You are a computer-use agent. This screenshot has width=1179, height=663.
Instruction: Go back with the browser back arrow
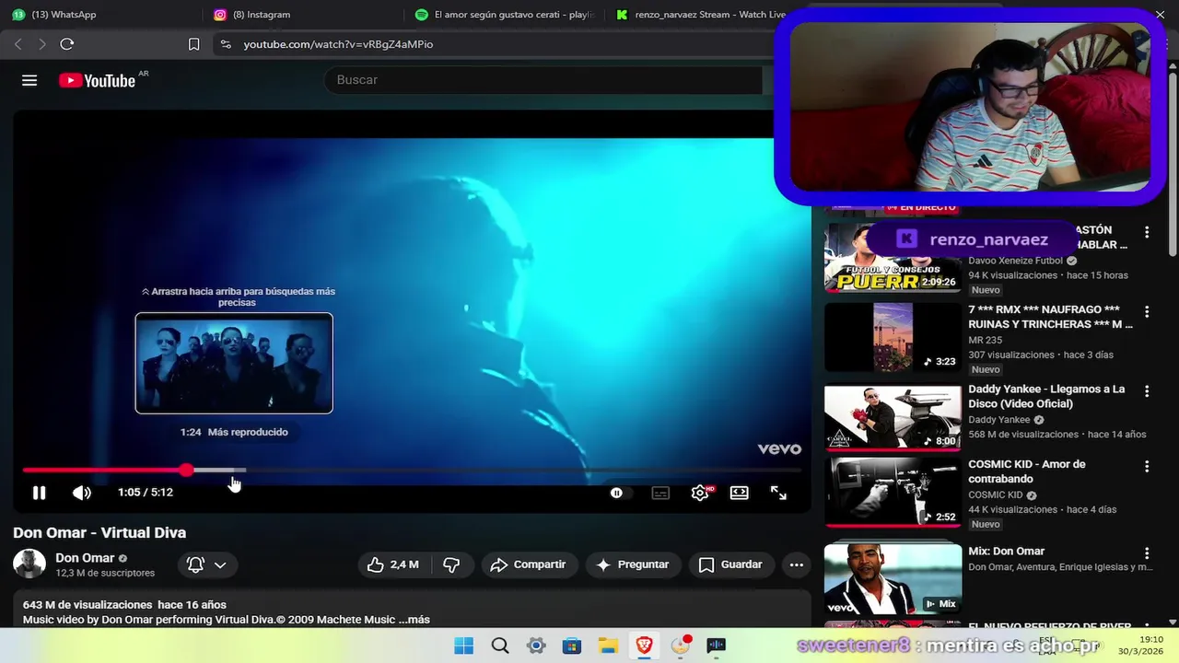(18, 44)
